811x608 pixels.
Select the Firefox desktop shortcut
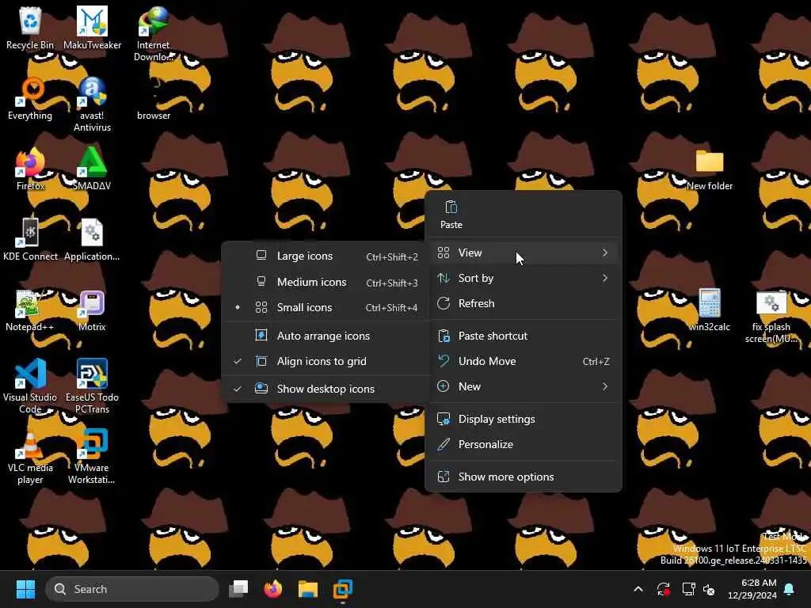pyautogui.click(x=30, y=169)
